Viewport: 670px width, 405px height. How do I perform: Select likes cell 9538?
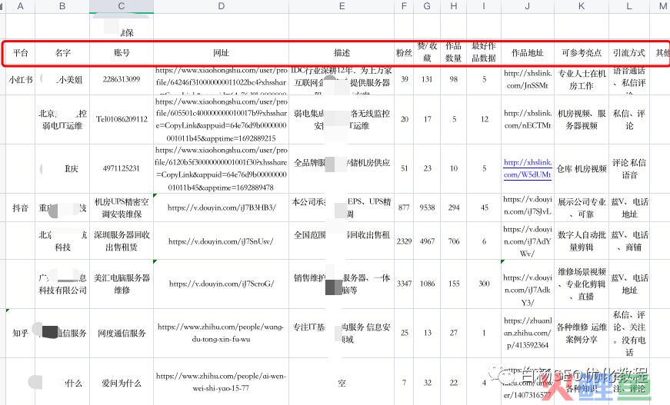[x=427, y=207]
